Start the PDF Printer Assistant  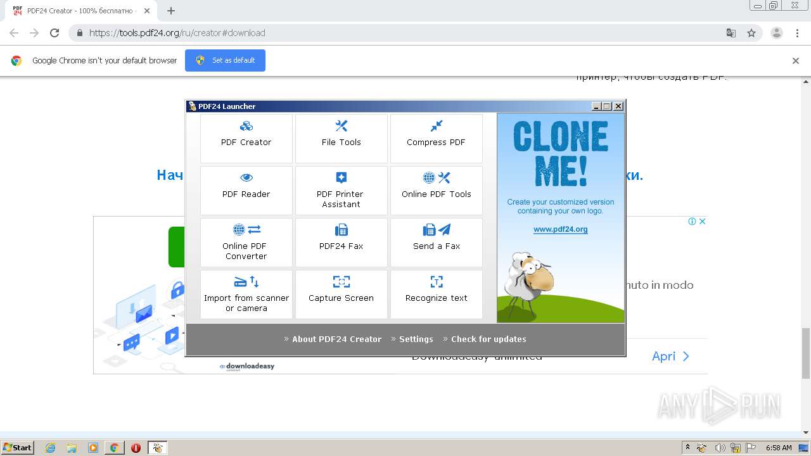pyautogui.click(x=342, y=191)
